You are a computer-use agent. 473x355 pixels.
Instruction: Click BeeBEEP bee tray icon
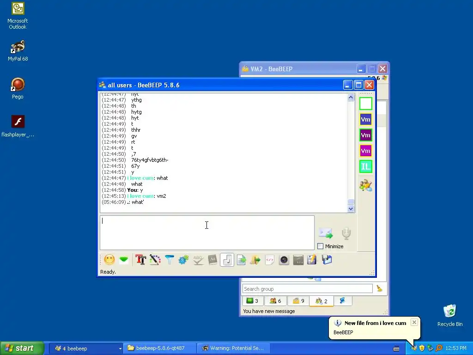(x=414, y=348)
